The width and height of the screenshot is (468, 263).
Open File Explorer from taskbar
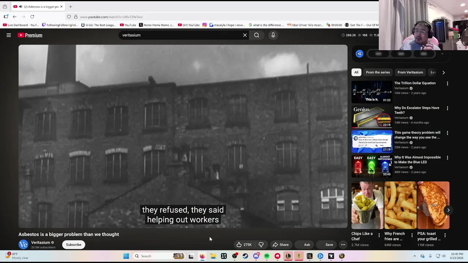point(213,256)
